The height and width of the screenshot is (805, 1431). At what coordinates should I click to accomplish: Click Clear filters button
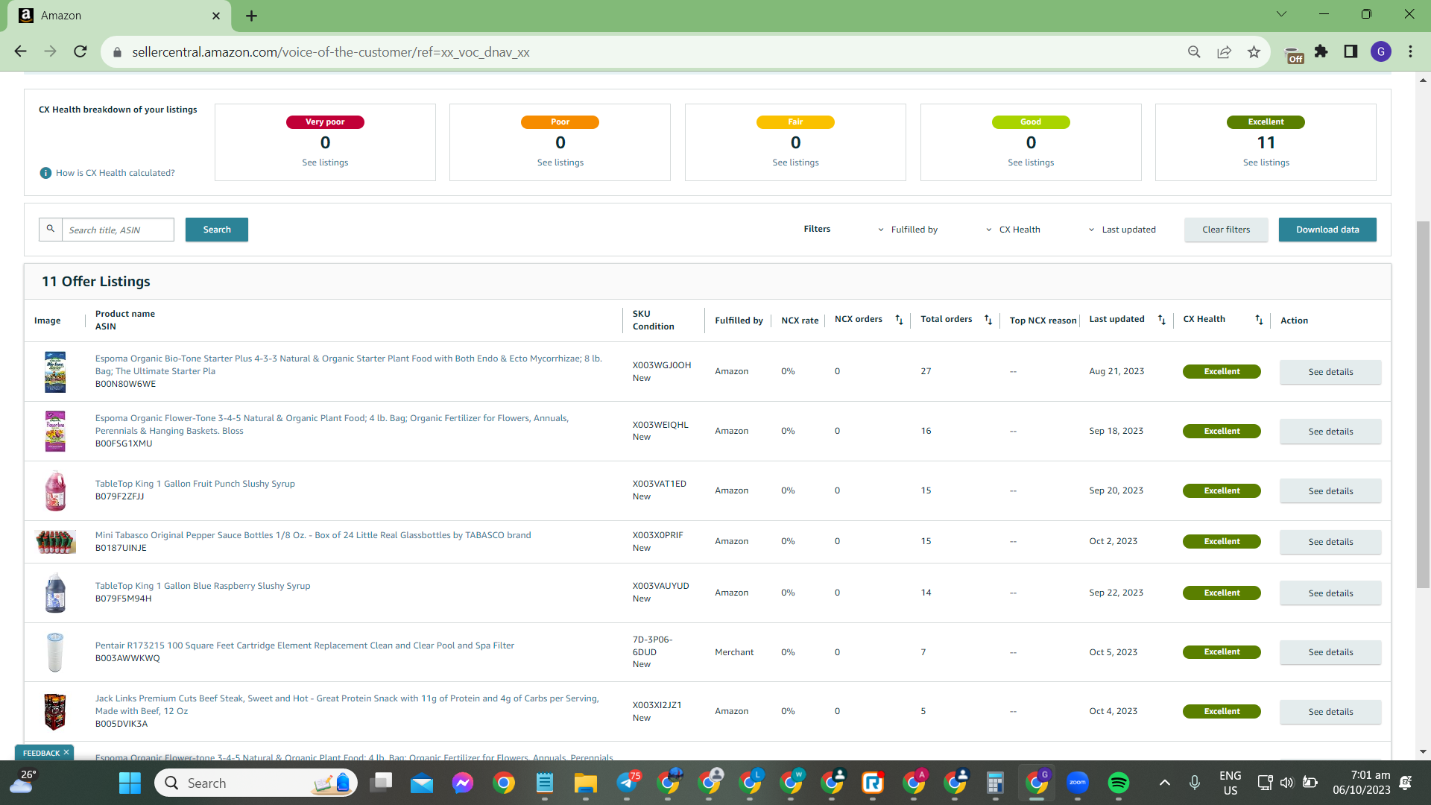tap(1226, 230)
